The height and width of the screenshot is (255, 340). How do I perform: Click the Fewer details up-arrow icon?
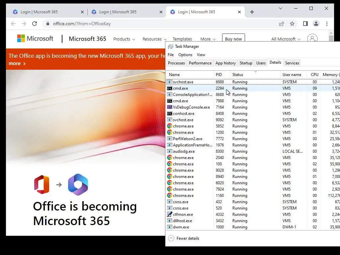[171, 238]
